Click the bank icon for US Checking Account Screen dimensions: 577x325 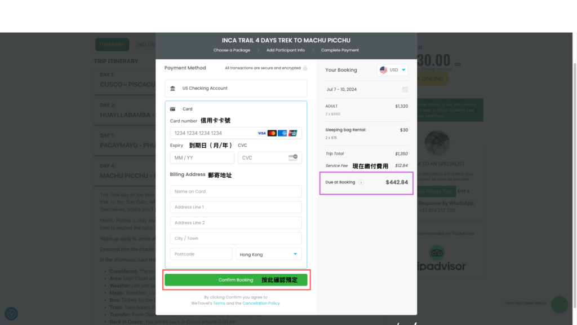click(172, 89)
